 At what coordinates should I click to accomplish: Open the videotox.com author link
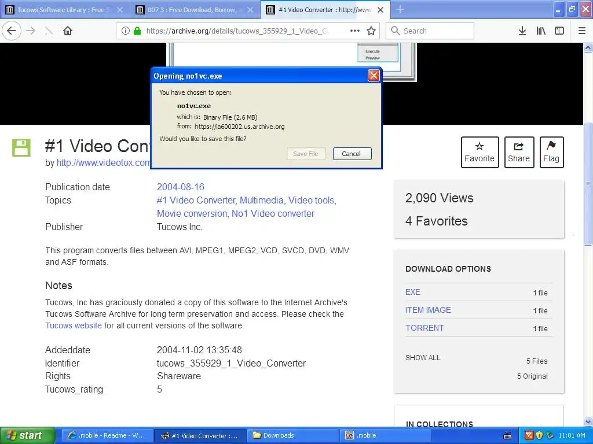103,162
